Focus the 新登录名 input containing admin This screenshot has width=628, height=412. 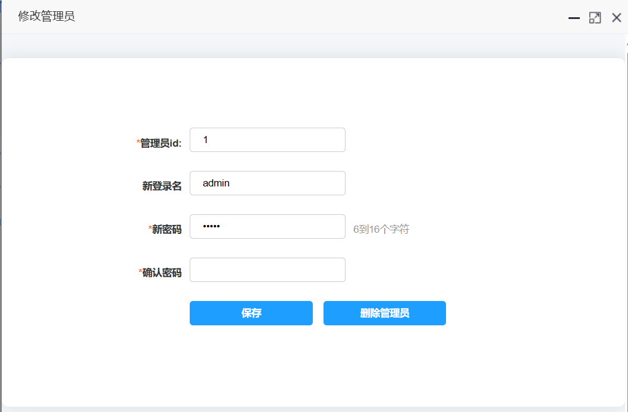click(268, 183)
